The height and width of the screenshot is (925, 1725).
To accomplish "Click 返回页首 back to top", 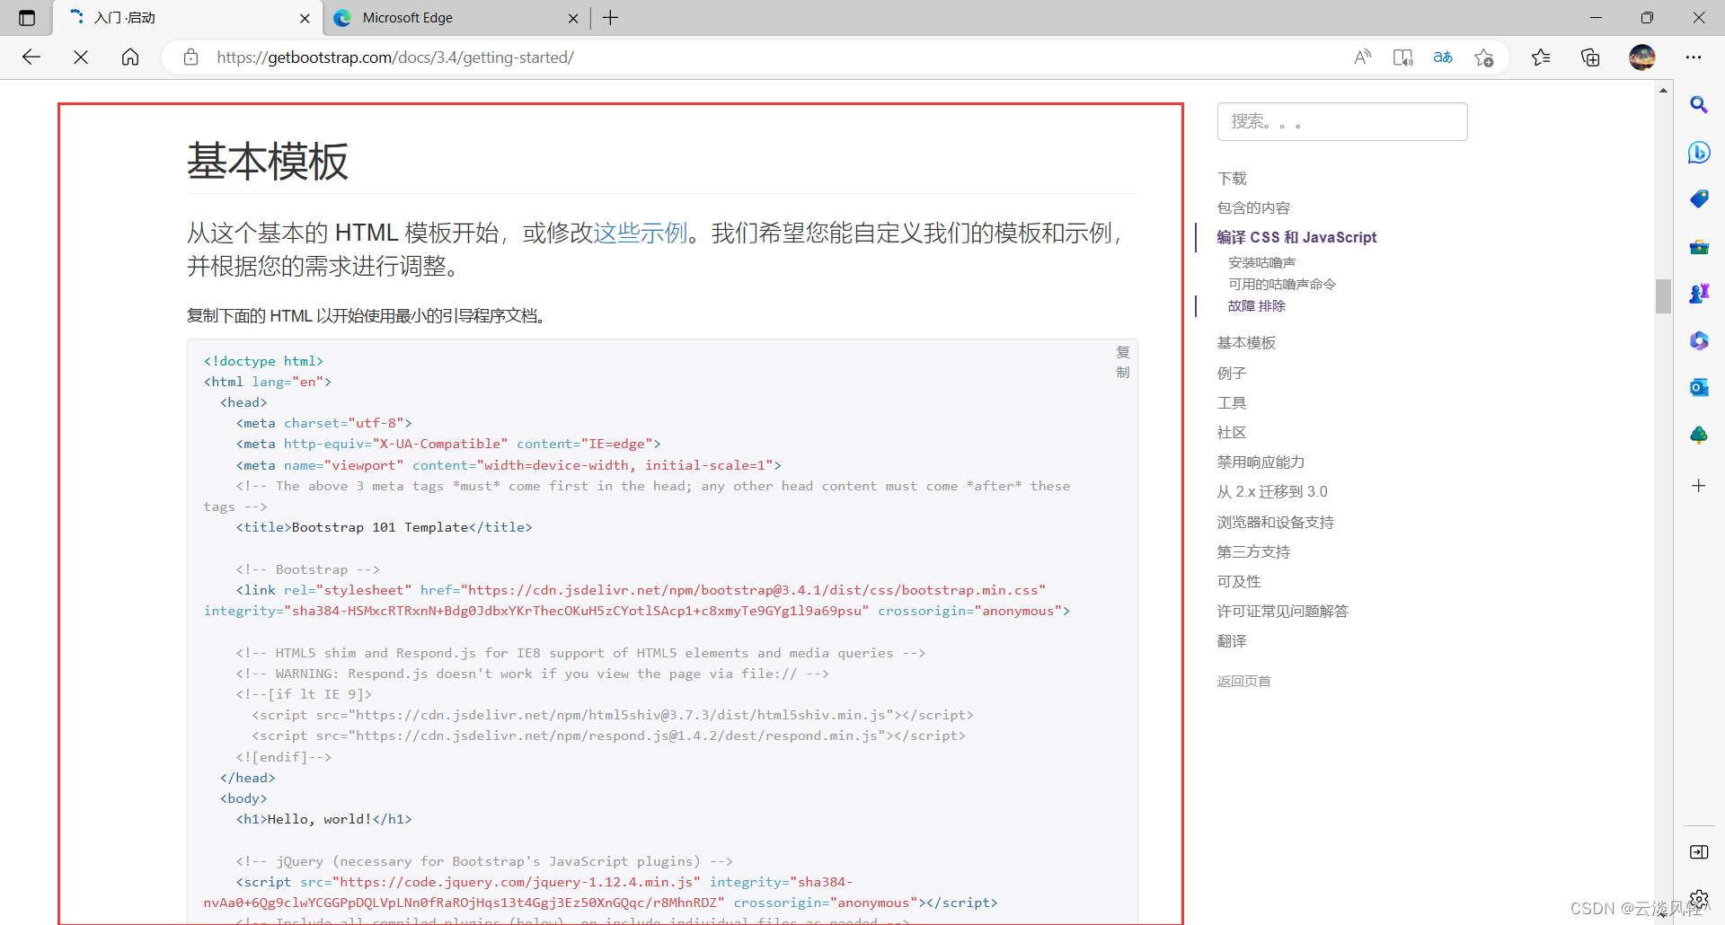I will (1244, 682).
